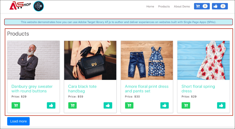The height and width of the screenshot is (129, 235).
Task: Open the shopping cart counter in header
Action: tap(202, 6)
